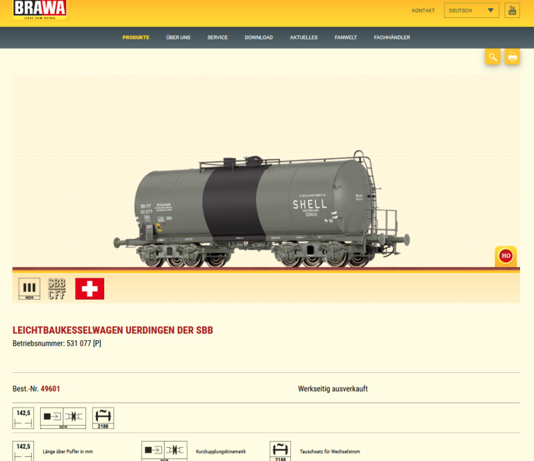
Task: Click the Leichtbaukesselwagen Uerdingen der SBB heading
Action: [x=113, y=330]
